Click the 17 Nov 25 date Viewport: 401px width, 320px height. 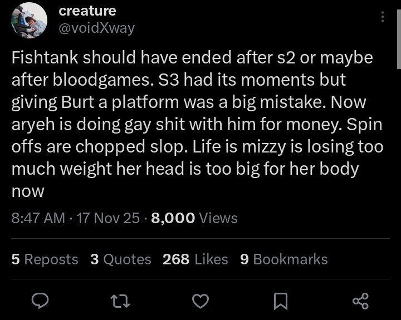click(108, 218)
